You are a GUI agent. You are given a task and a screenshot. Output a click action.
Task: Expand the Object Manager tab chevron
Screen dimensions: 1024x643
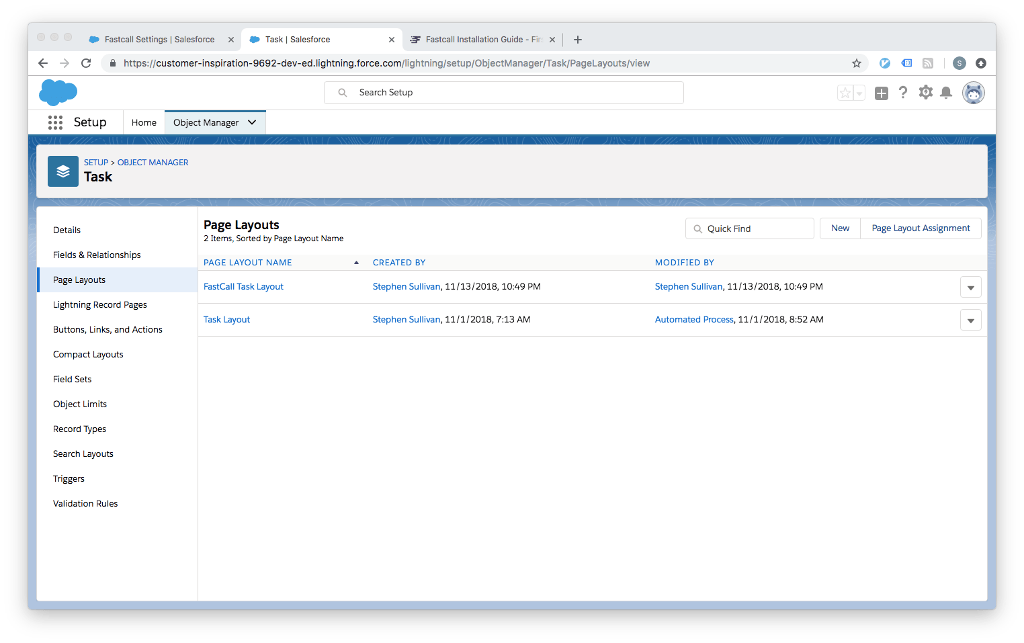pos(252,122)
